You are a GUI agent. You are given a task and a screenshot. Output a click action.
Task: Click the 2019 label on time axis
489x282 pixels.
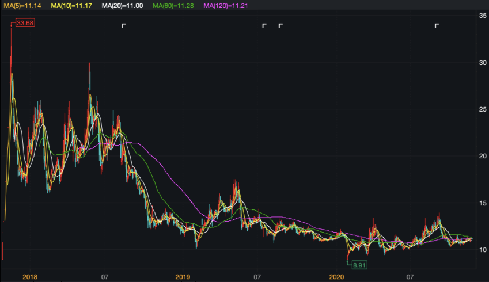point(183,277)
